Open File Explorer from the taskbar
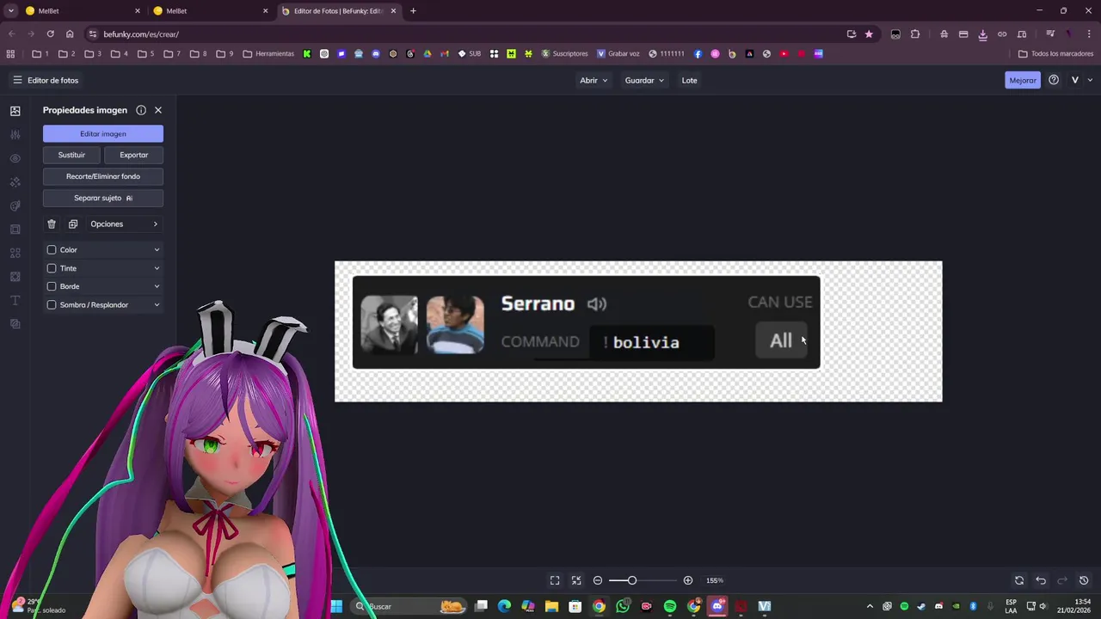This screenshot has height=619, width=1101. pyautogui.click(x=551, y=606)
